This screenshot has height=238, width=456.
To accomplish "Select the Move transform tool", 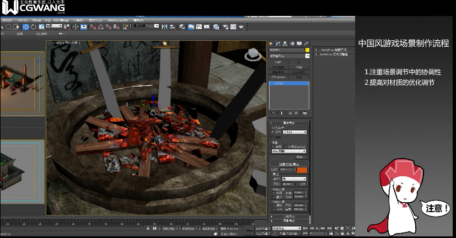I will coord(26,26).
